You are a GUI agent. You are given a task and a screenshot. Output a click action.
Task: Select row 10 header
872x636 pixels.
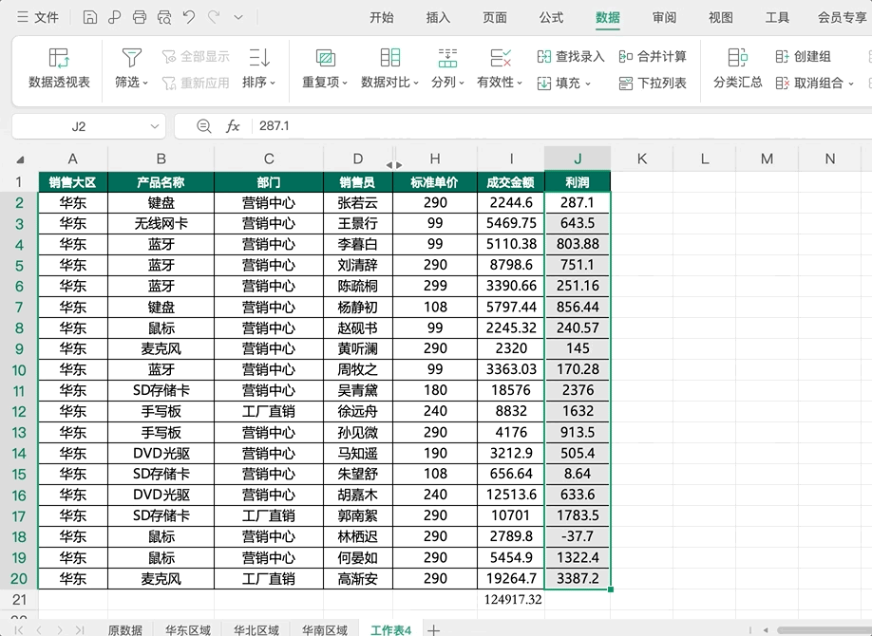coord(18,370)
